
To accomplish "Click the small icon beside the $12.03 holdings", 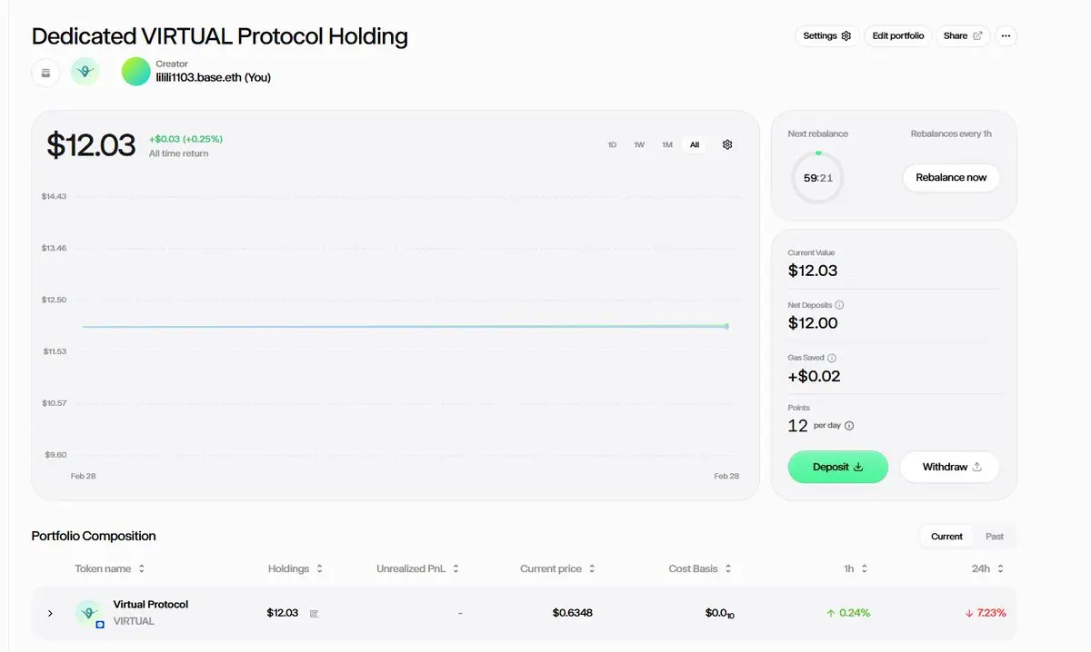I will (x=314, y=613).
